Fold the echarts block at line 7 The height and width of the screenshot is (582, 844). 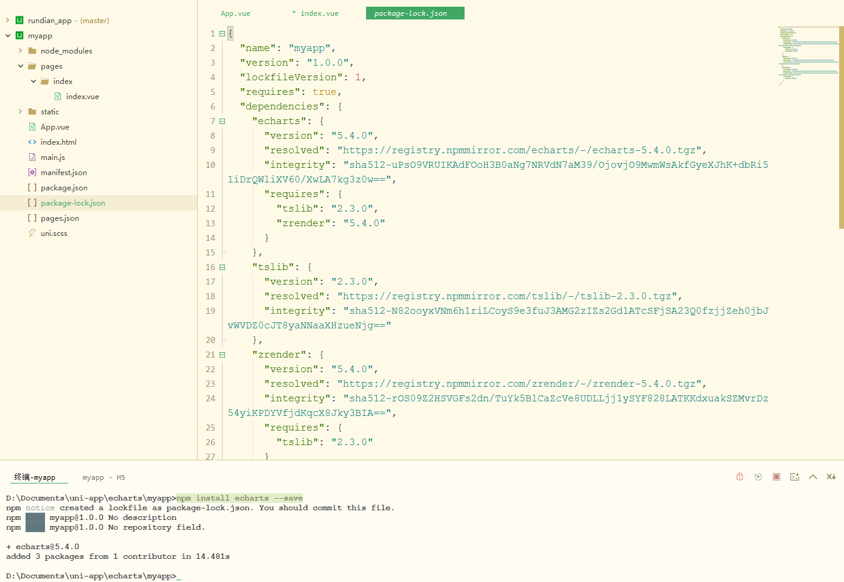click(x=222, y=121)
